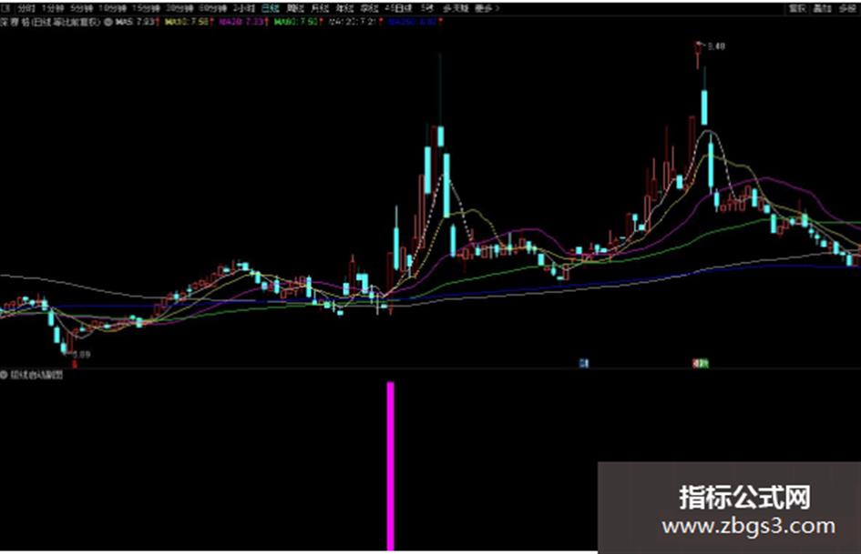Switch chart to the 2小时 period
This screenshot has height=554, width=861.
(244, 9)
